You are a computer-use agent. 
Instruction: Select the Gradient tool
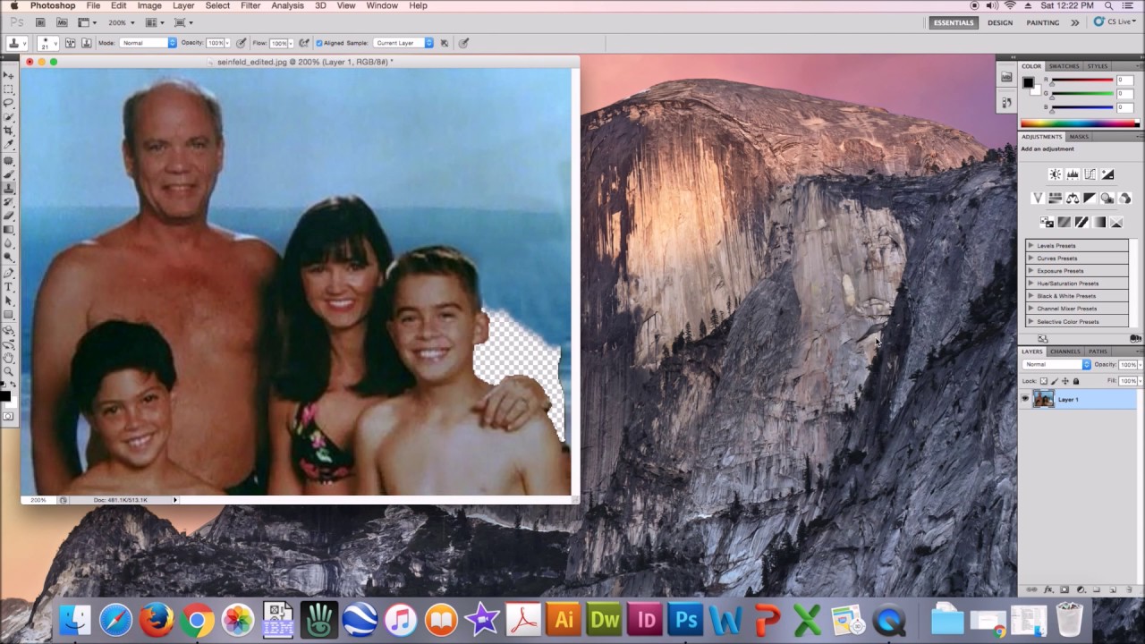coord(9,230)
